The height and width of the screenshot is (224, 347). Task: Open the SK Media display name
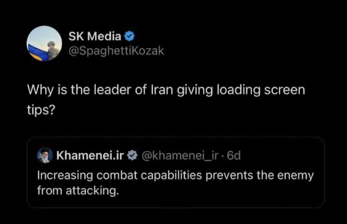tap(95, 37)
